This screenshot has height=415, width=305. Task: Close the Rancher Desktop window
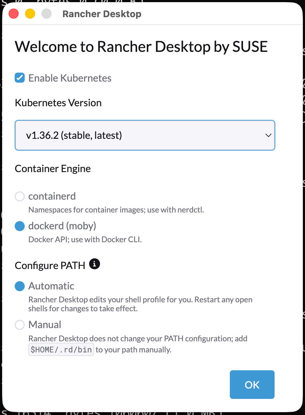14,14
